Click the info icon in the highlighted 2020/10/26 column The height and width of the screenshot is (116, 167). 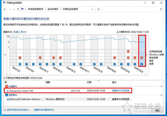(x=142, y=64)
